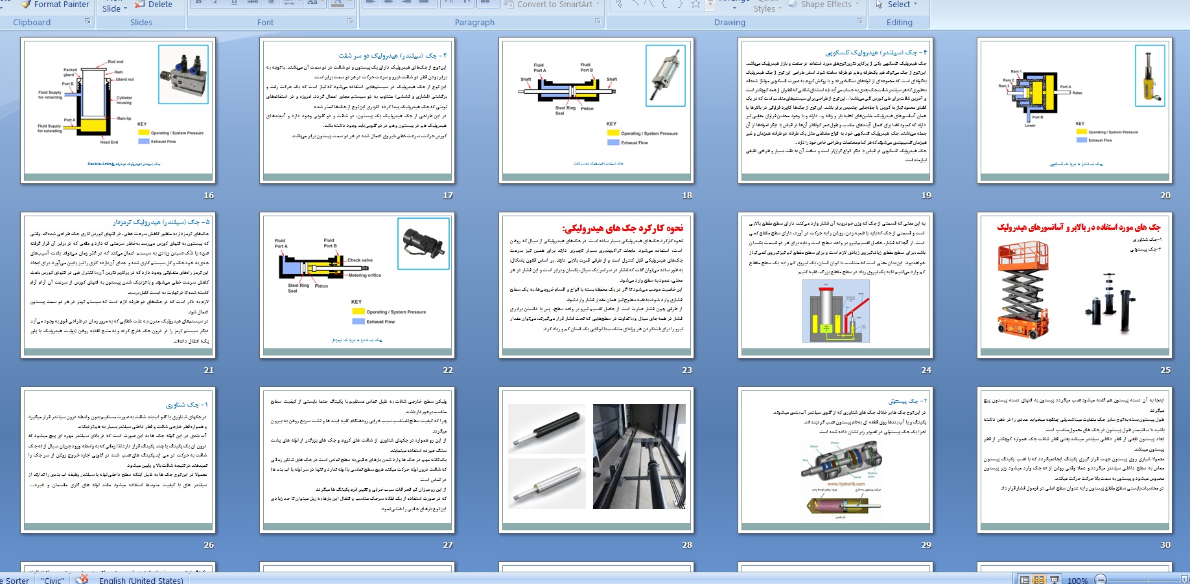
Task: Click the Format Painter brush tool
Action: pyautogui.click(x=55, y=5)
